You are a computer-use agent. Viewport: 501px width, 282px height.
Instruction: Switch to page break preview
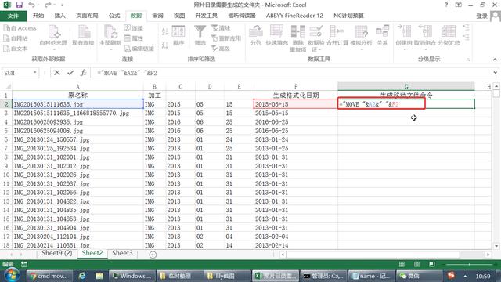[432, 264]
